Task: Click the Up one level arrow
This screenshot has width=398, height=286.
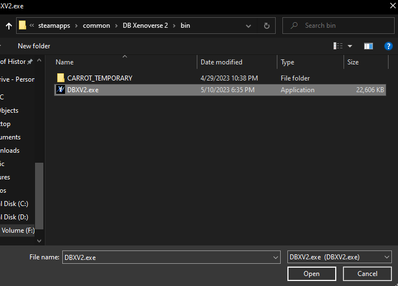Action: pyautogui.click(x=8, y=26)
